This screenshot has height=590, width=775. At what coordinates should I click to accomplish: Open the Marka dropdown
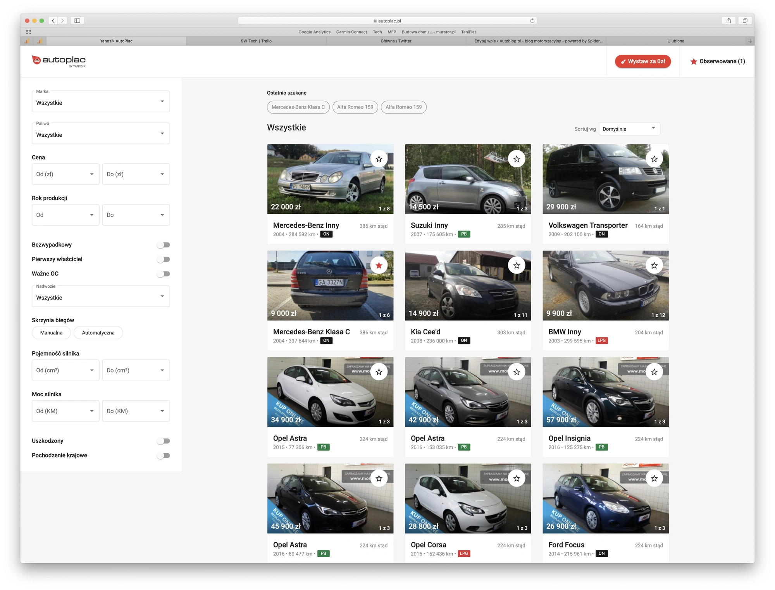coord(101,101)
